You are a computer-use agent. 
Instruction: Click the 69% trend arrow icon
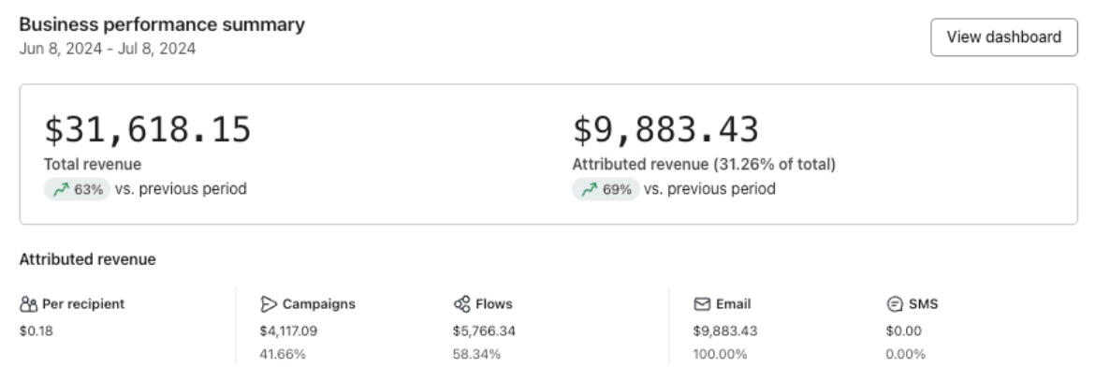tap(591, 190)
